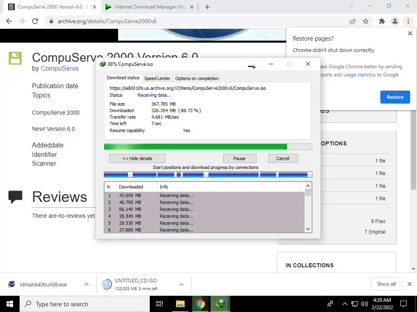The height and width of the screenshot is (312, 417).
Task: Switch to Internet Download Manager browser tab
Action: tap(150, 7)
